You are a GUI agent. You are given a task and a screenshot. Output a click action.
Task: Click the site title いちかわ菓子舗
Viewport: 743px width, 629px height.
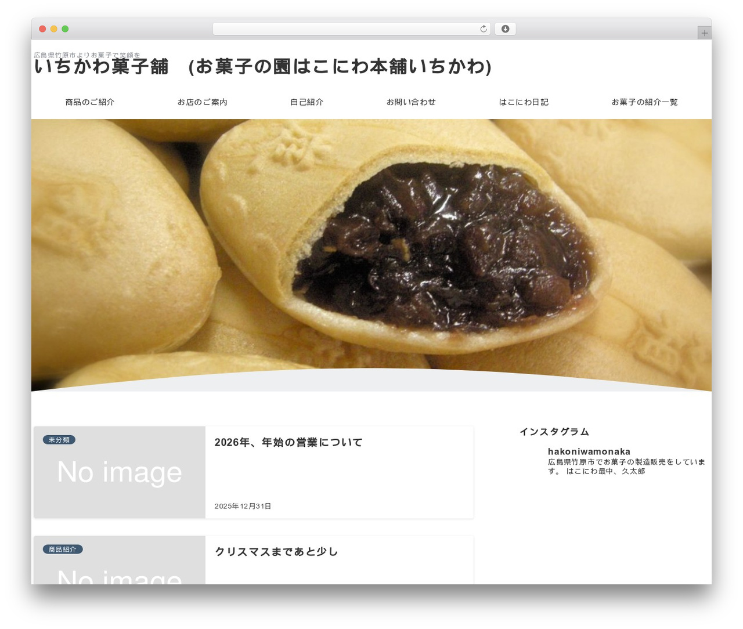pyautogui.click(x=263, y=67)
